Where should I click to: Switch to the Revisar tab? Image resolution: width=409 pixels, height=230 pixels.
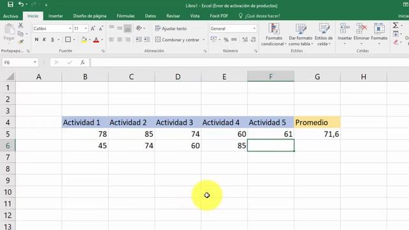173,16
